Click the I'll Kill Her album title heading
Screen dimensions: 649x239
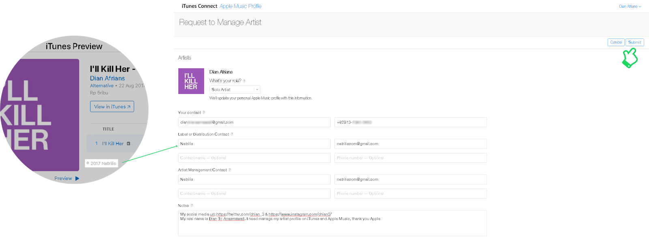pyautogui.click(x=113, y=69)
